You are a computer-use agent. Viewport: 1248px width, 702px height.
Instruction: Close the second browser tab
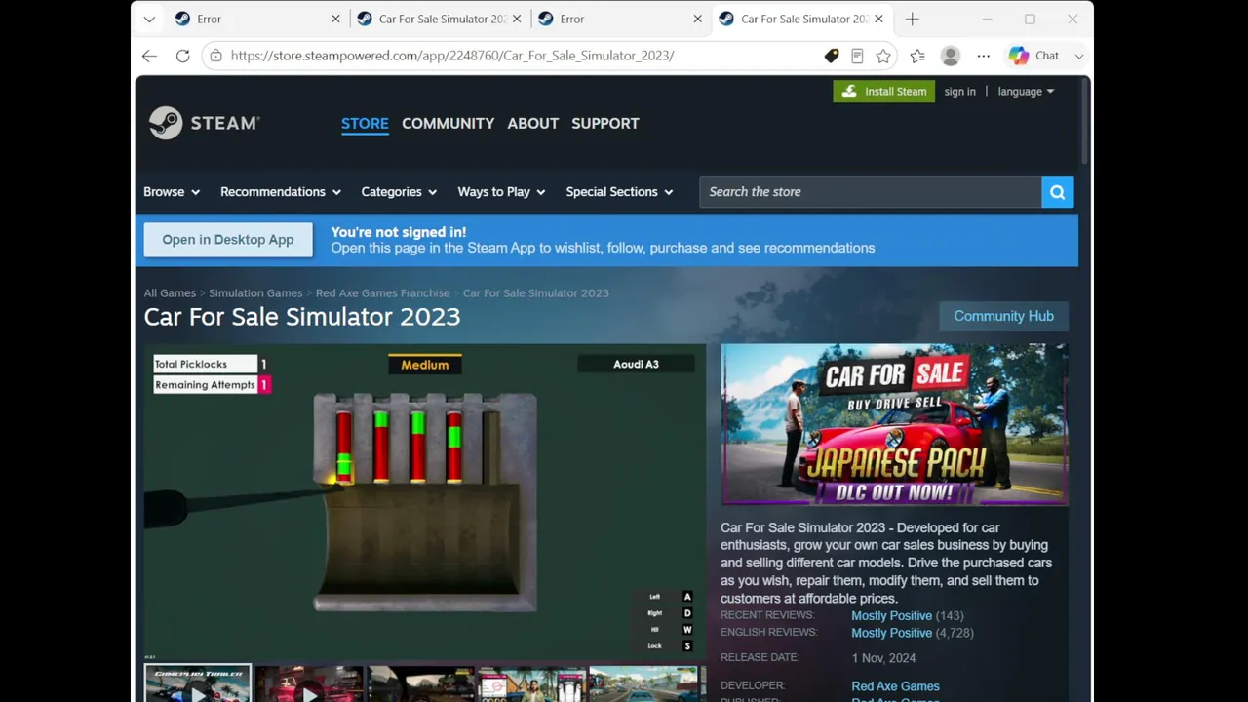[517, 19]
